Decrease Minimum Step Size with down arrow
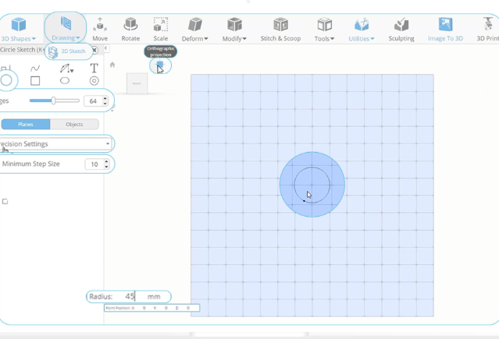 point(106,167)
